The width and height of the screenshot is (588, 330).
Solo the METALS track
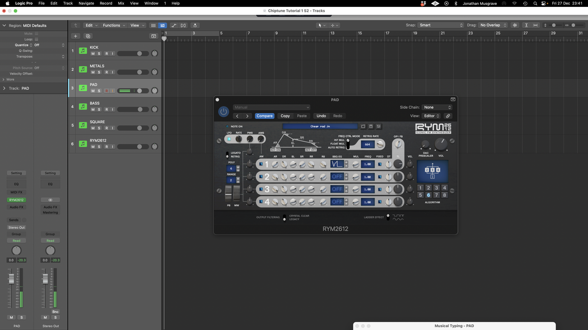tap(99, 72)
